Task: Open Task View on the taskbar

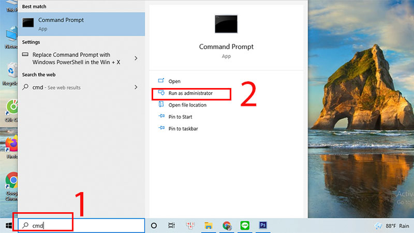Action: 172,226
